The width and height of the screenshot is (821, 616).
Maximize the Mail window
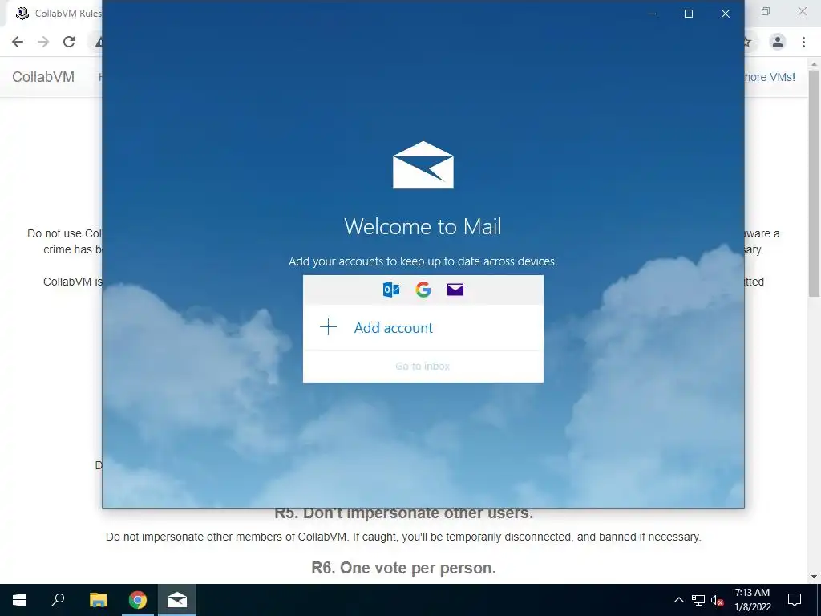point(689,14)
